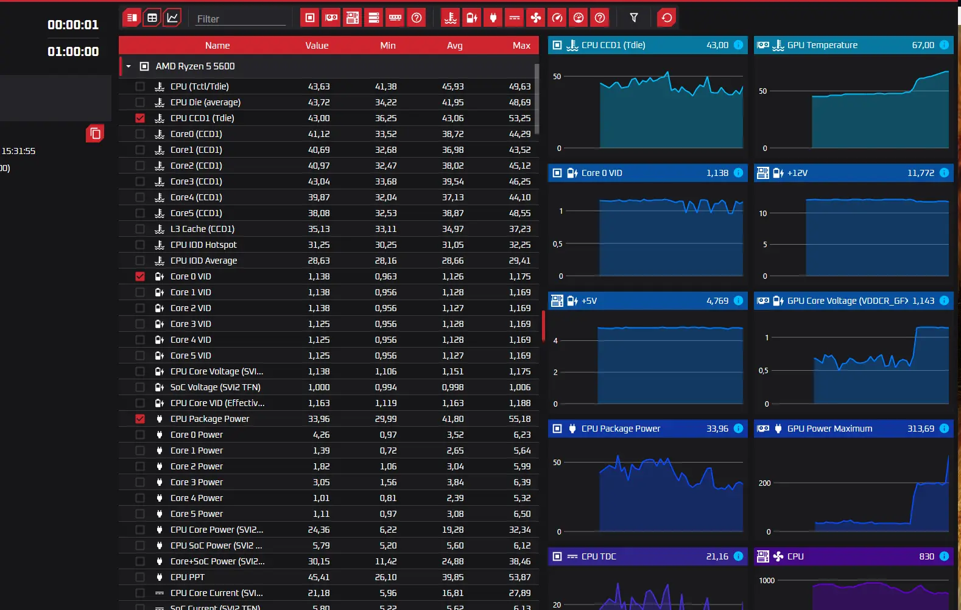
Task: Sort by the Max column header
Action: point(521,46)
